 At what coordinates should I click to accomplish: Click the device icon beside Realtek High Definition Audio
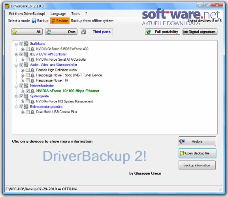click(x=32, y=70)
